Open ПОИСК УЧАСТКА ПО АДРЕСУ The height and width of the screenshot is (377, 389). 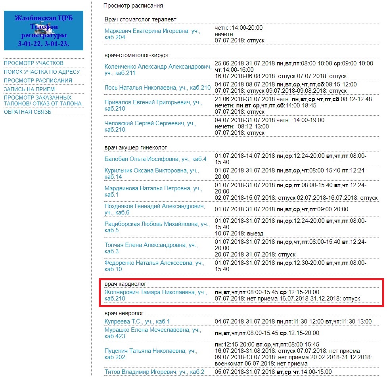[42, 72]
